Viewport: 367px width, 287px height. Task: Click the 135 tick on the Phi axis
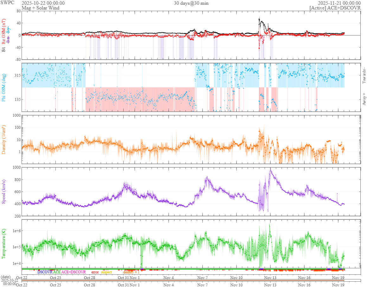[17, 99]
